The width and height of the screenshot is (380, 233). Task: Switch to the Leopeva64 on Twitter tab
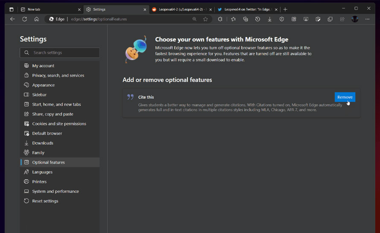tap(248, 9)
